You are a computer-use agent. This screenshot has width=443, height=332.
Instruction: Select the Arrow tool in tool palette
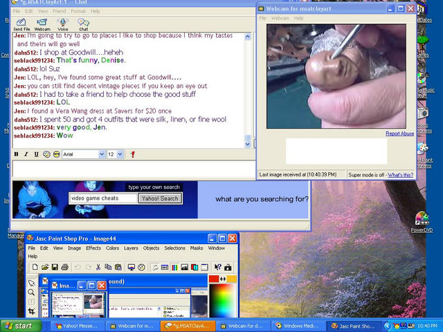pyautogui.click(x=31, y=283)
